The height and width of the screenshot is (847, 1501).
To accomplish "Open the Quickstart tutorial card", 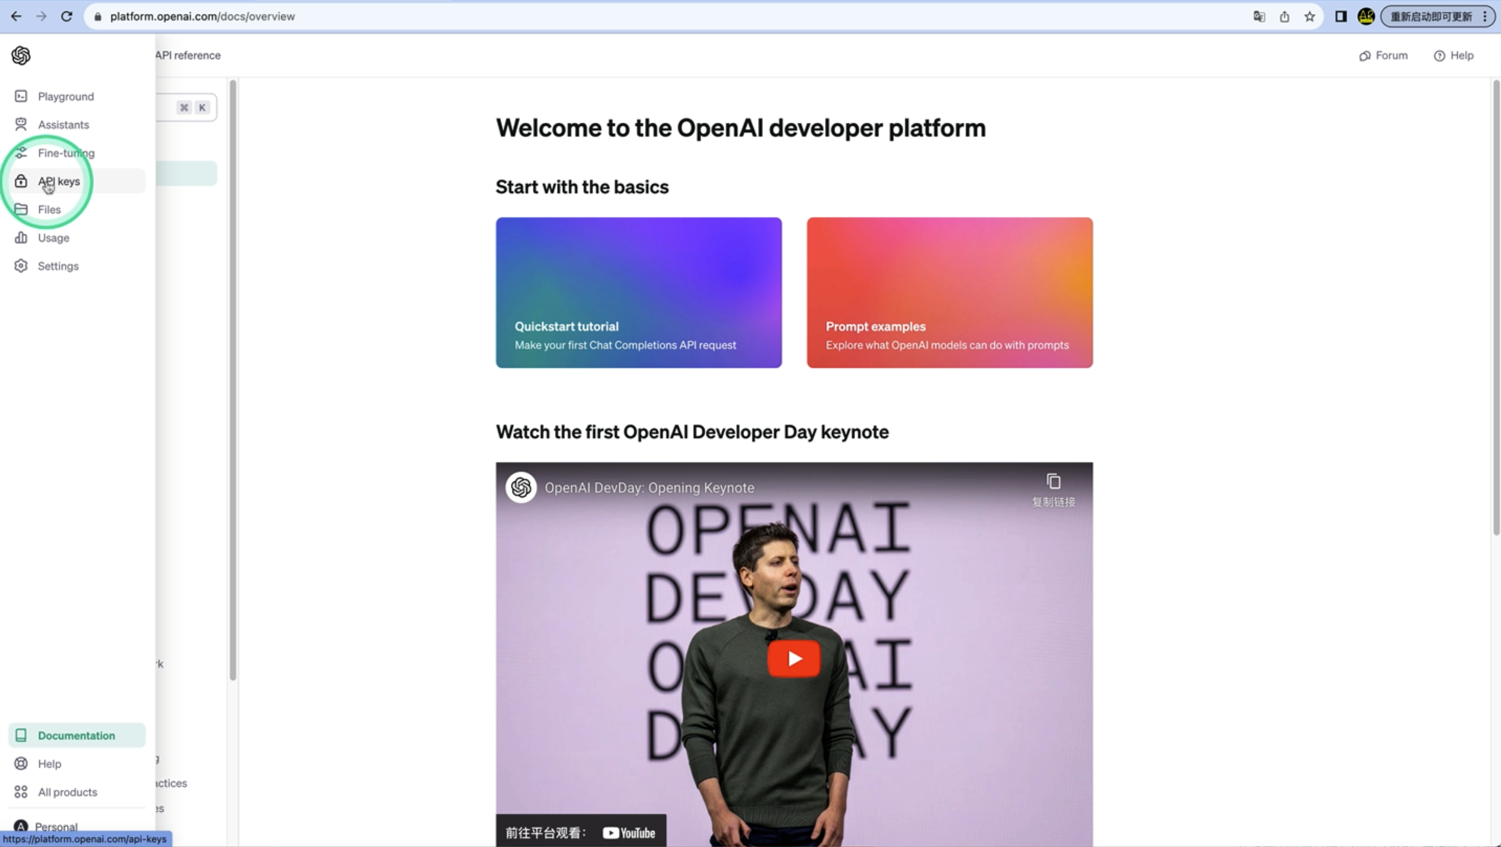I will 639,293.
